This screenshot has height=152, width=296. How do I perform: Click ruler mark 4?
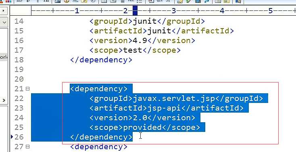pos(222,11)
